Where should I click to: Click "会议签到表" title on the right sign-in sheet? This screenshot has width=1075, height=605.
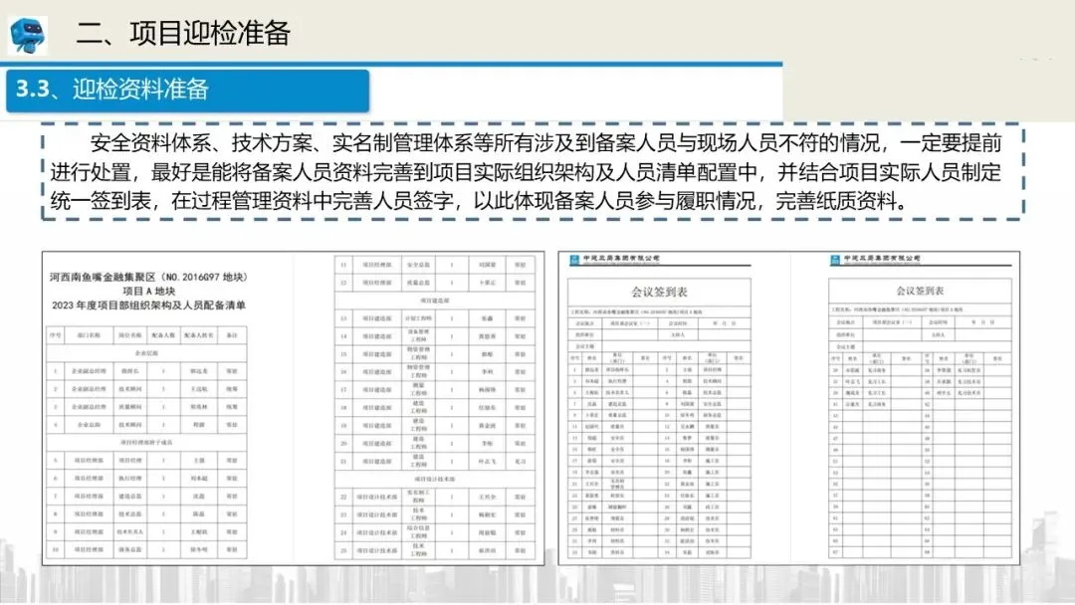pyautogui.click(x=920, y=292)
